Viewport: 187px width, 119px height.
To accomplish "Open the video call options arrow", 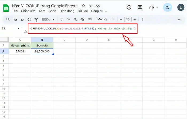I will coord(157,7).
